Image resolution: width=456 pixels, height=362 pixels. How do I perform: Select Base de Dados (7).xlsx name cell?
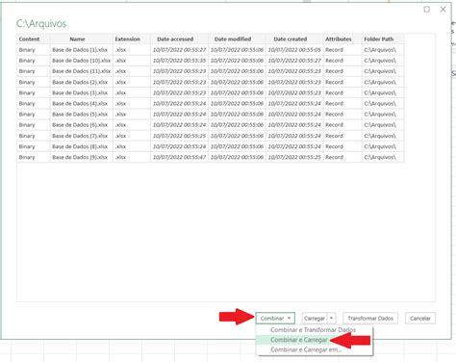[x=80, y=136]
